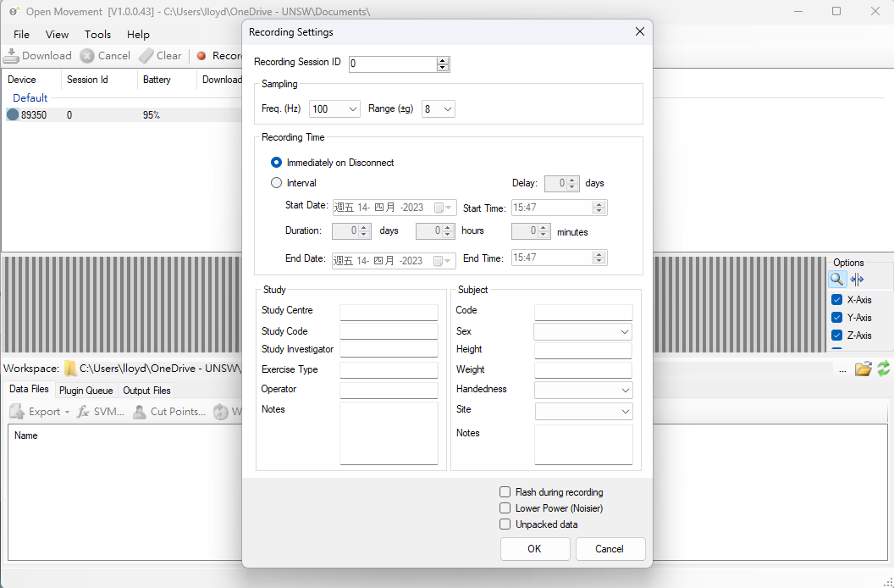
Task: Enable Unpacked data checkbox
Action: 505,524
